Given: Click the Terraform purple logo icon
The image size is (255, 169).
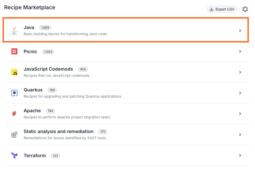Looking at the screenshot, I should coord(14,155).
